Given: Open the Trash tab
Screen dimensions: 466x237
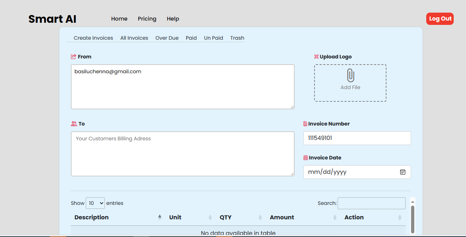Looking at the screenshot, I should pos(237,38).
